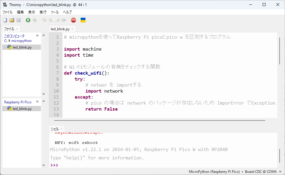Click the Ukraine flag support icon
Screen dimensions: 285x175
coord(83,20)
